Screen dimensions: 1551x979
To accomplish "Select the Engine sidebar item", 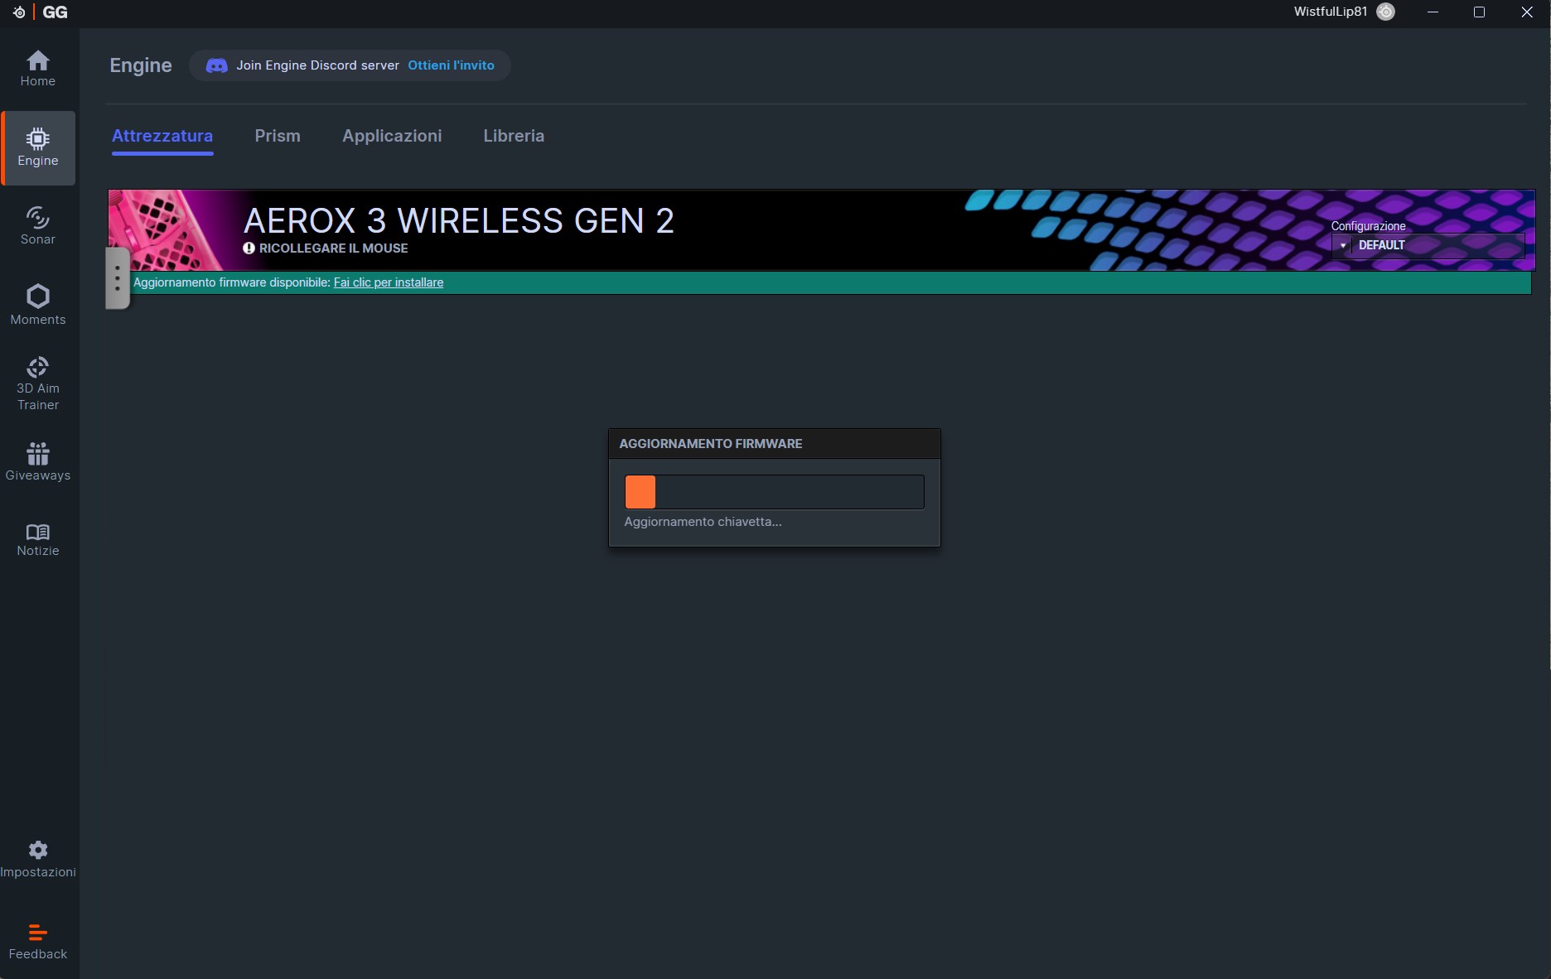I will click(38, 147).
